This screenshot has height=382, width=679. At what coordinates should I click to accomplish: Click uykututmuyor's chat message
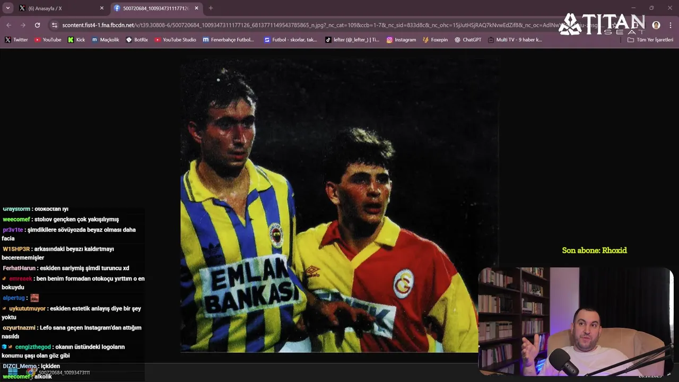[x=72, y=312]
